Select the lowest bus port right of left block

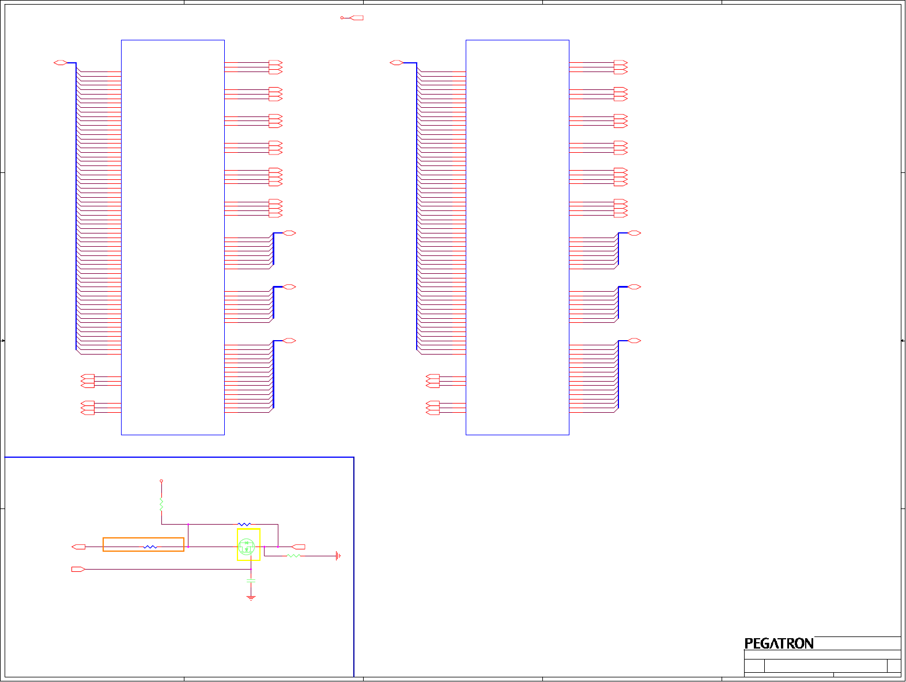click(289, 341)
